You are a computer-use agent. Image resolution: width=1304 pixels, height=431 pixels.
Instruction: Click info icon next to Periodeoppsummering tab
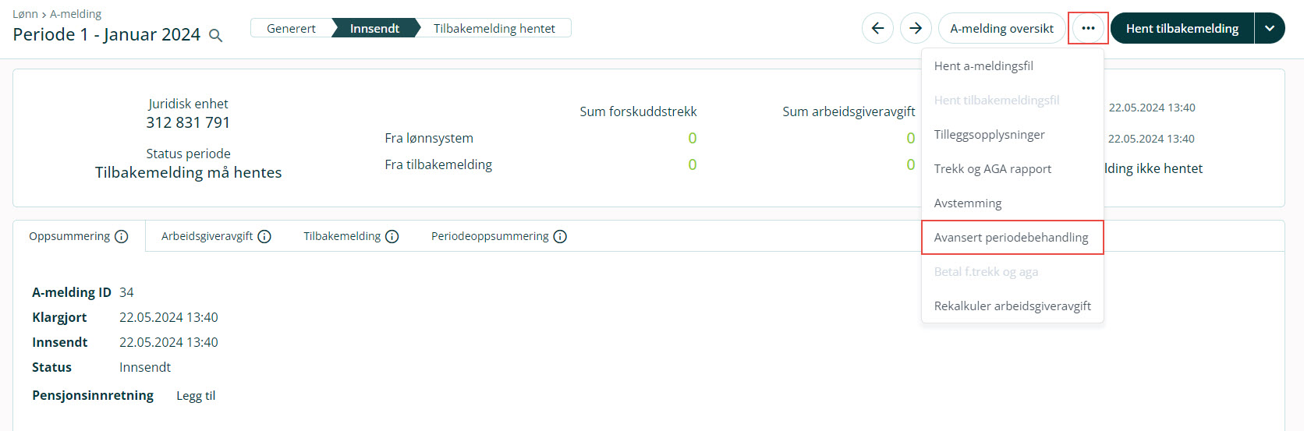(560, 237)
